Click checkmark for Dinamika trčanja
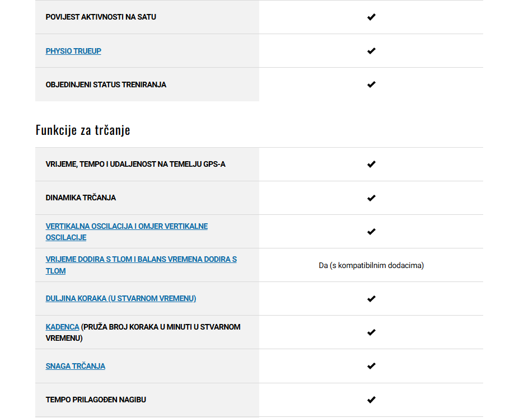The width and height of the screenshot is (519, 418). point(371,198)
